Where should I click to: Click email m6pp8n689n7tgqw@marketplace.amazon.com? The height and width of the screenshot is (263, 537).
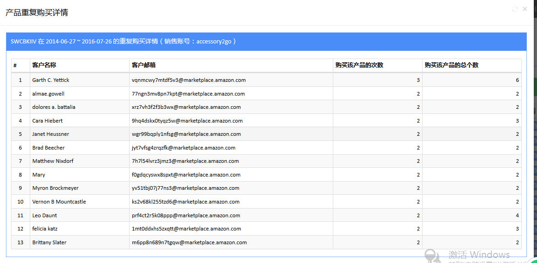click(190, 242)
